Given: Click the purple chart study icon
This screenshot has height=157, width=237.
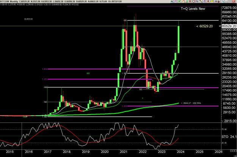Looking at the screenshot, I should 205,2.
